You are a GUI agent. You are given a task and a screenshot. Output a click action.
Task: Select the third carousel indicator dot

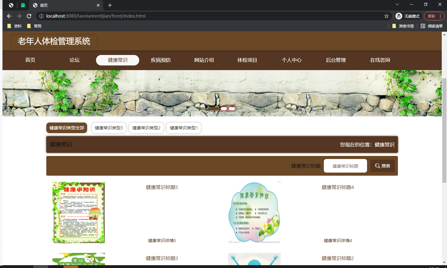pyautogui.click(x=232, y=109)
